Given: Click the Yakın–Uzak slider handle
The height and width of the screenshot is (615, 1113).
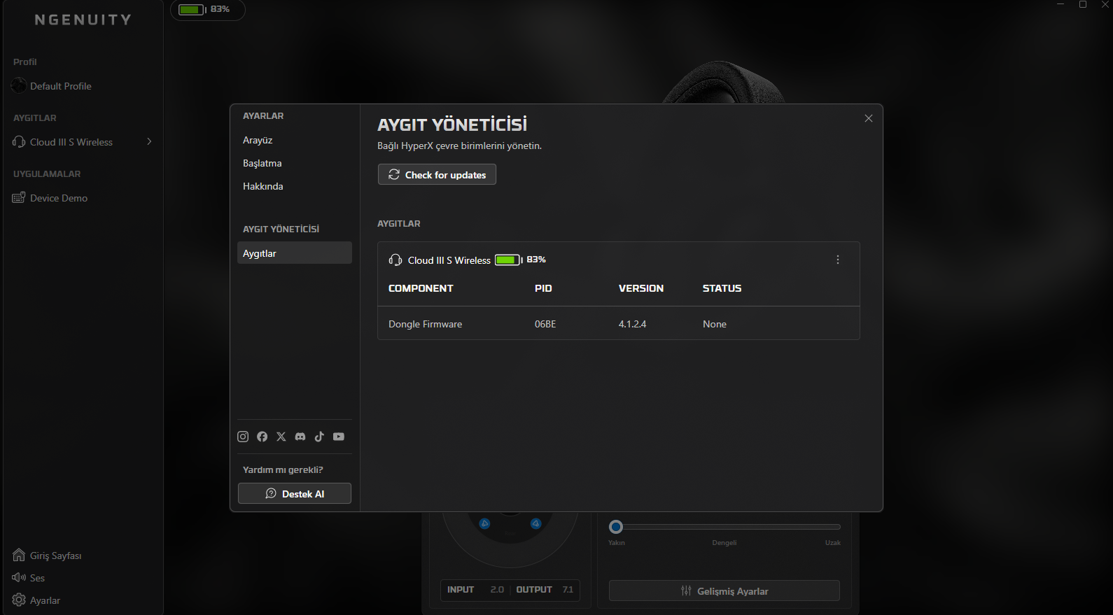Looking at the screenshot, I should tap(616, 527).
